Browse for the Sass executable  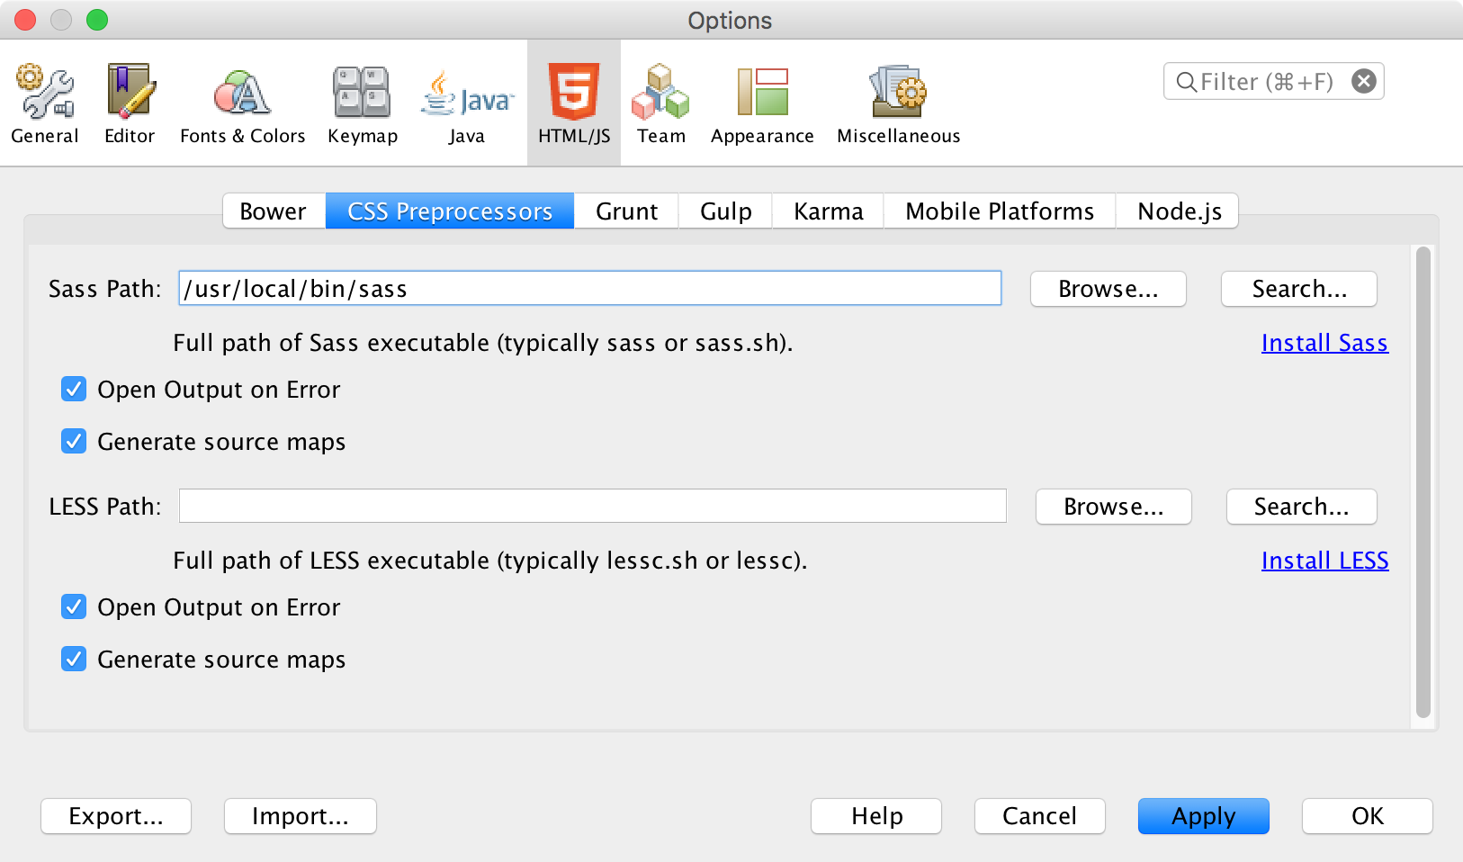tap(1108, 289)
